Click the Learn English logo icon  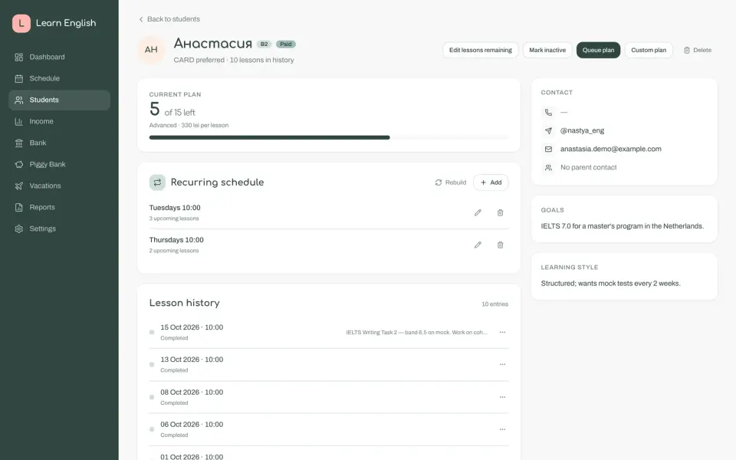[x=21, y=24]
